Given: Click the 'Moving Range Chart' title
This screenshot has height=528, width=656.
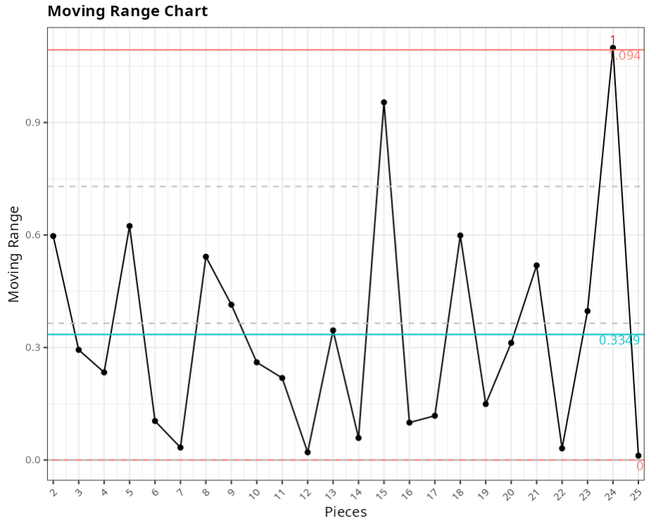Looking at the screenshot, I should coord(128,11).
